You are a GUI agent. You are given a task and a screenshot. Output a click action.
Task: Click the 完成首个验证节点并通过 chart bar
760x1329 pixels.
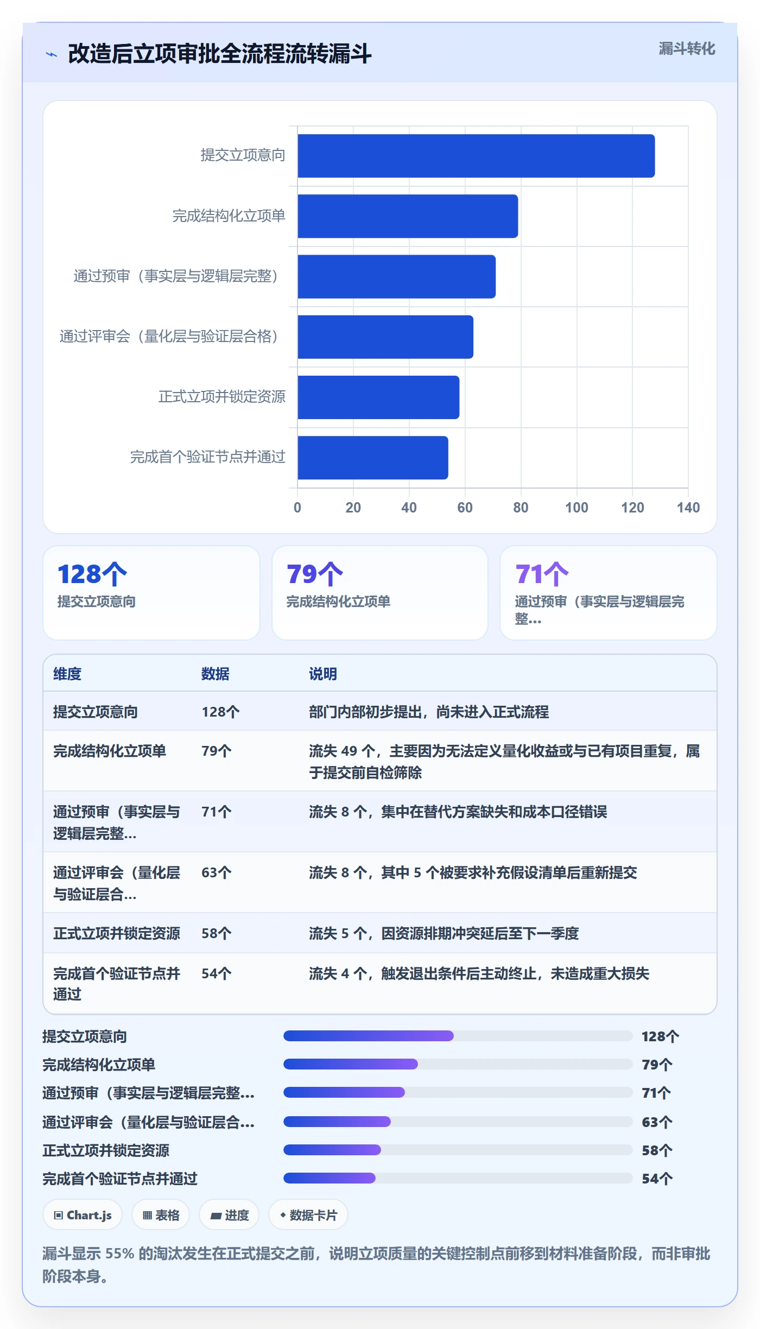click(373, 457)
